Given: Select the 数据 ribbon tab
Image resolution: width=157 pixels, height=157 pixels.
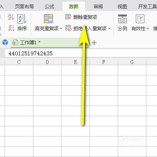Looking at the screenshot, I should [x=74, y=6].
